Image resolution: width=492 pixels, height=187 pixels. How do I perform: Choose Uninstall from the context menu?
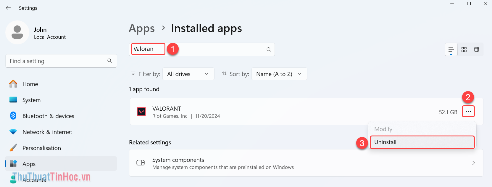[422, 142]
